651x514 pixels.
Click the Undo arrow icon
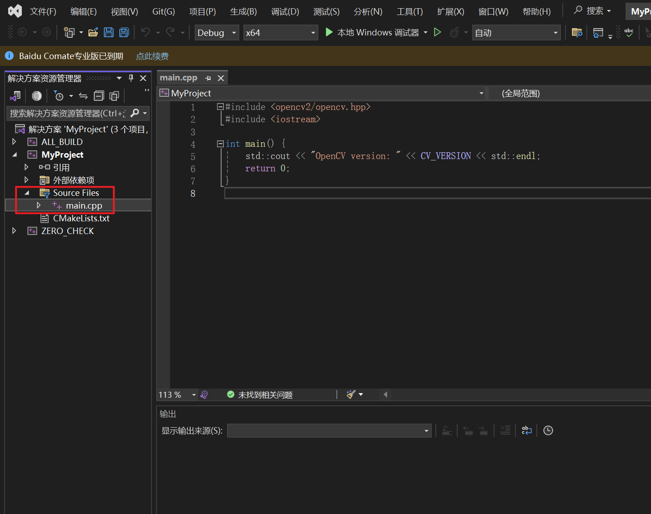click(146, 32)
